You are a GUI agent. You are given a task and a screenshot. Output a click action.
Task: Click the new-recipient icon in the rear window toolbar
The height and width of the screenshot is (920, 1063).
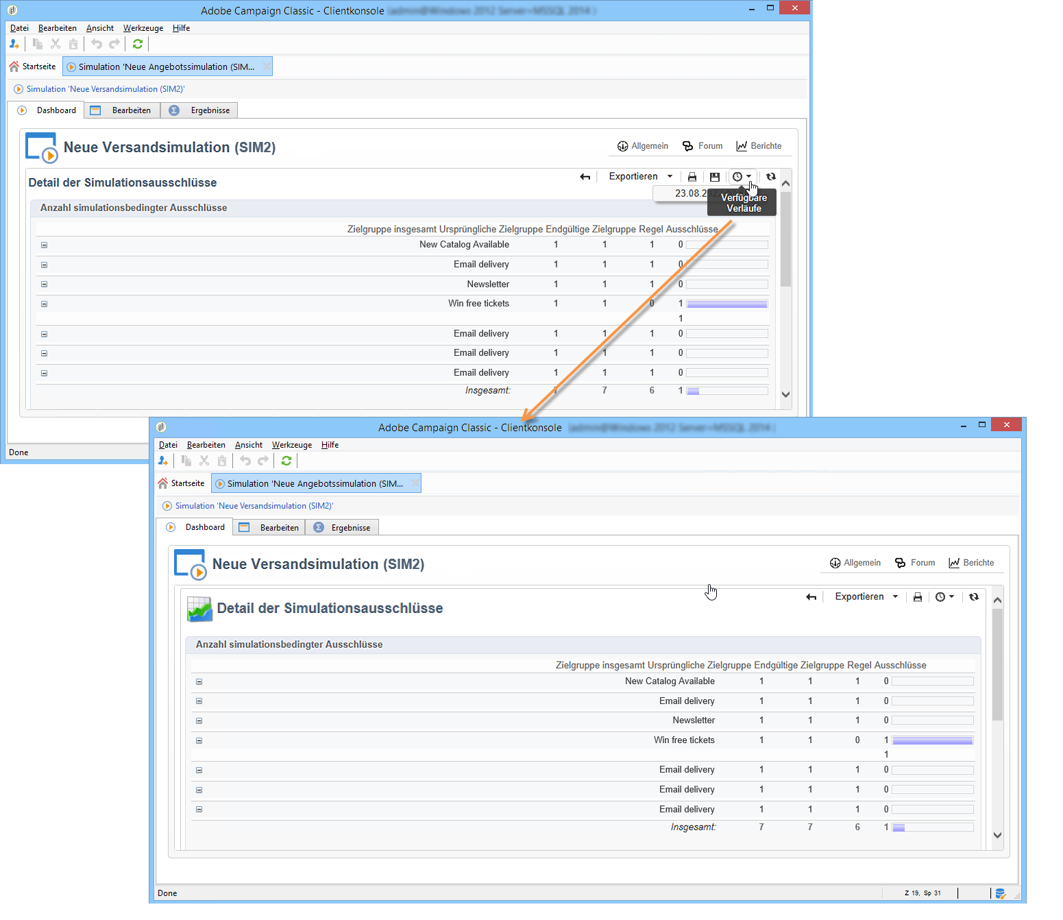point(14,44)
